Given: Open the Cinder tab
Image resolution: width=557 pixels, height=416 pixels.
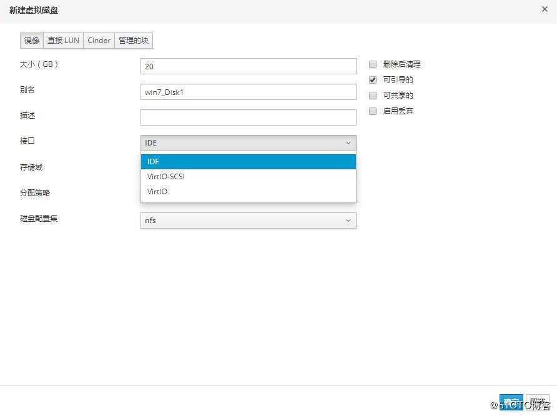Looking at the screenshot, I should (x=99, y=41).
